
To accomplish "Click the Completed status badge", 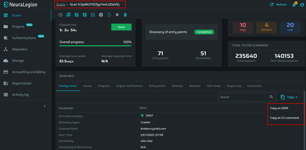I will [204, 32].
